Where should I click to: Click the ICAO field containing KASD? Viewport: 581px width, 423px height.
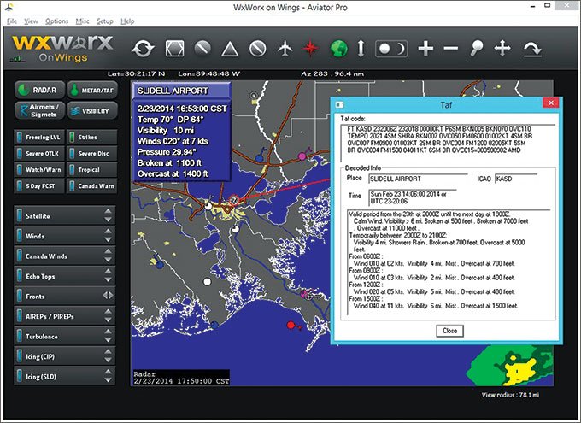(x=515, y=179)
